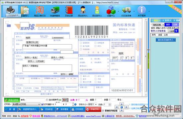This screenshot has height=119, width=183.
Task: Click the green label locked button
Action: tap(12, 100)
